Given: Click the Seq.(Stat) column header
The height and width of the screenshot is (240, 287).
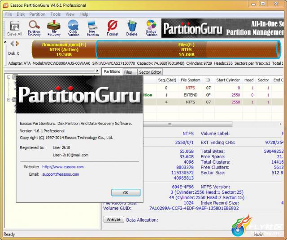Looking at the screenshot, I should pos(167,80).
